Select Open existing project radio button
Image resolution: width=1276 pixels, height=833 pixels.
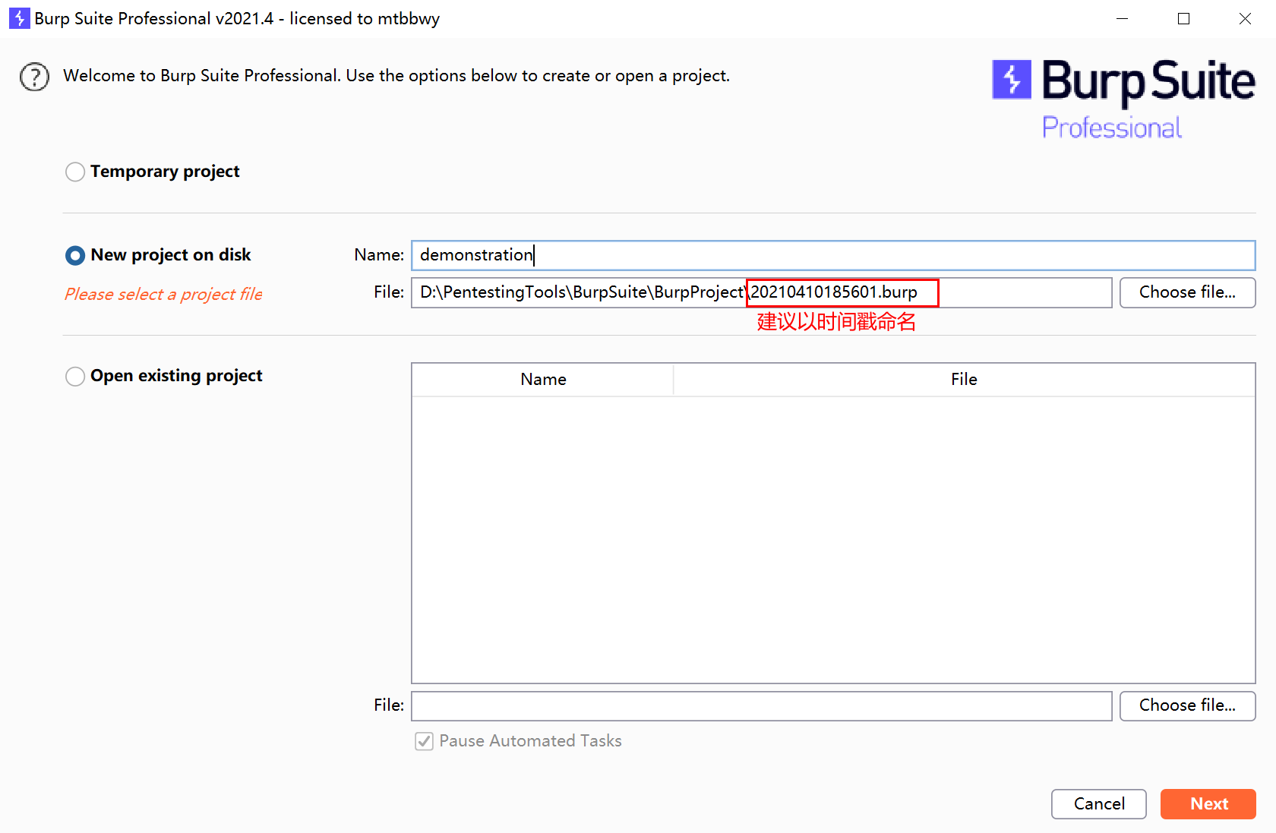(x=75, y=376)
